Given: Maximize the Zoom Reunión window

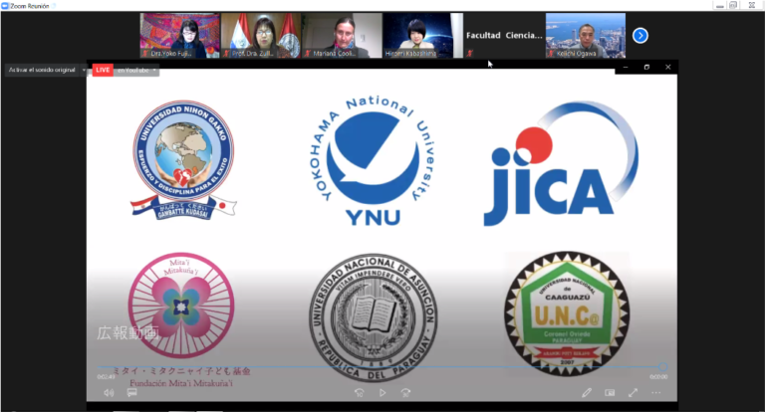Looking at the screenshot, I should tap(733, 5).
